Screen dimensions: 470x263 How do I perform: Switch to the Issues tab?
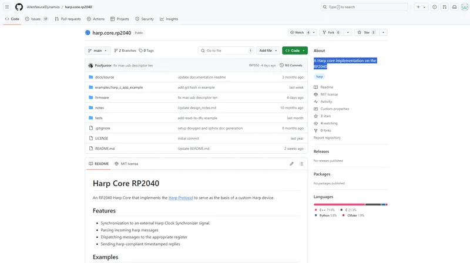[x=36, y=19]
